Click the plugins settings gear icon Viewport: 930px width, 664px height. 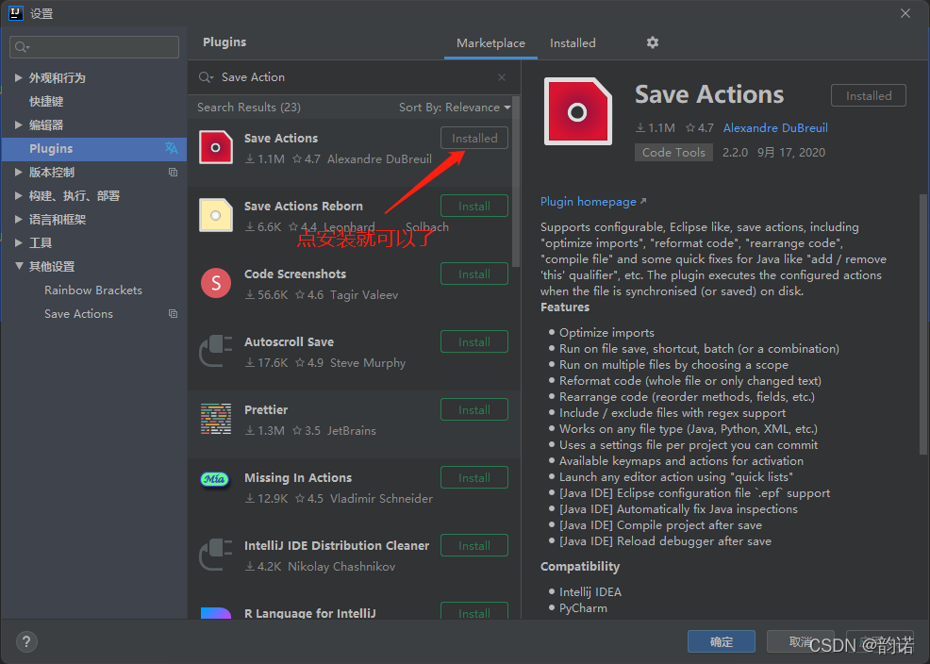click(x=653, y=42)
